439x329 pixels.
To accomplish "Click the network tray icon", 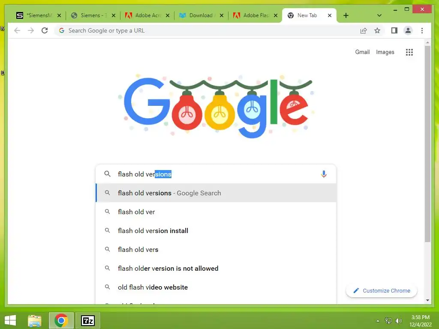I will click(388, 320).
